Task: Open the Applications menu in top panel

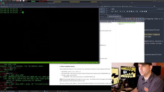Action: point(4,1)
